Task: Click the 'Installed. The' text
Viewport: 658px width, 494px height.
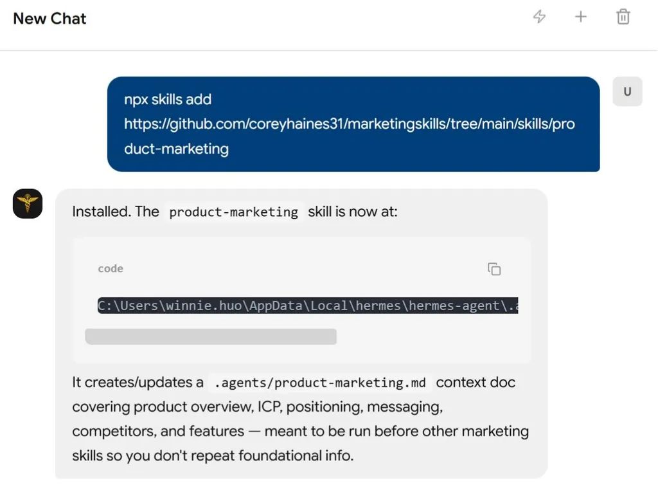Action: click(x=116, y=211)
